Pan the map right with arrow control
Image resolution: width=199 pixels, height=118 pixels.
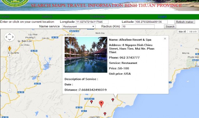click(x=13, y=37)
